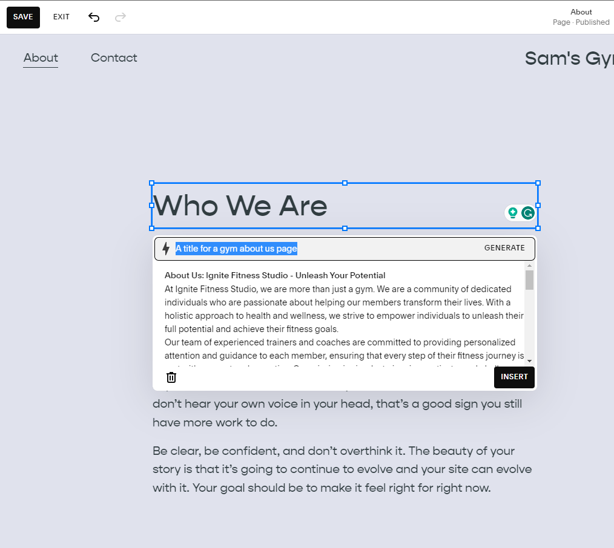The width and height of the screenshot is (614, 548).
Task: Click top-left corner handle of heading block
Action: pyautogui.click(x=152, y=183)
